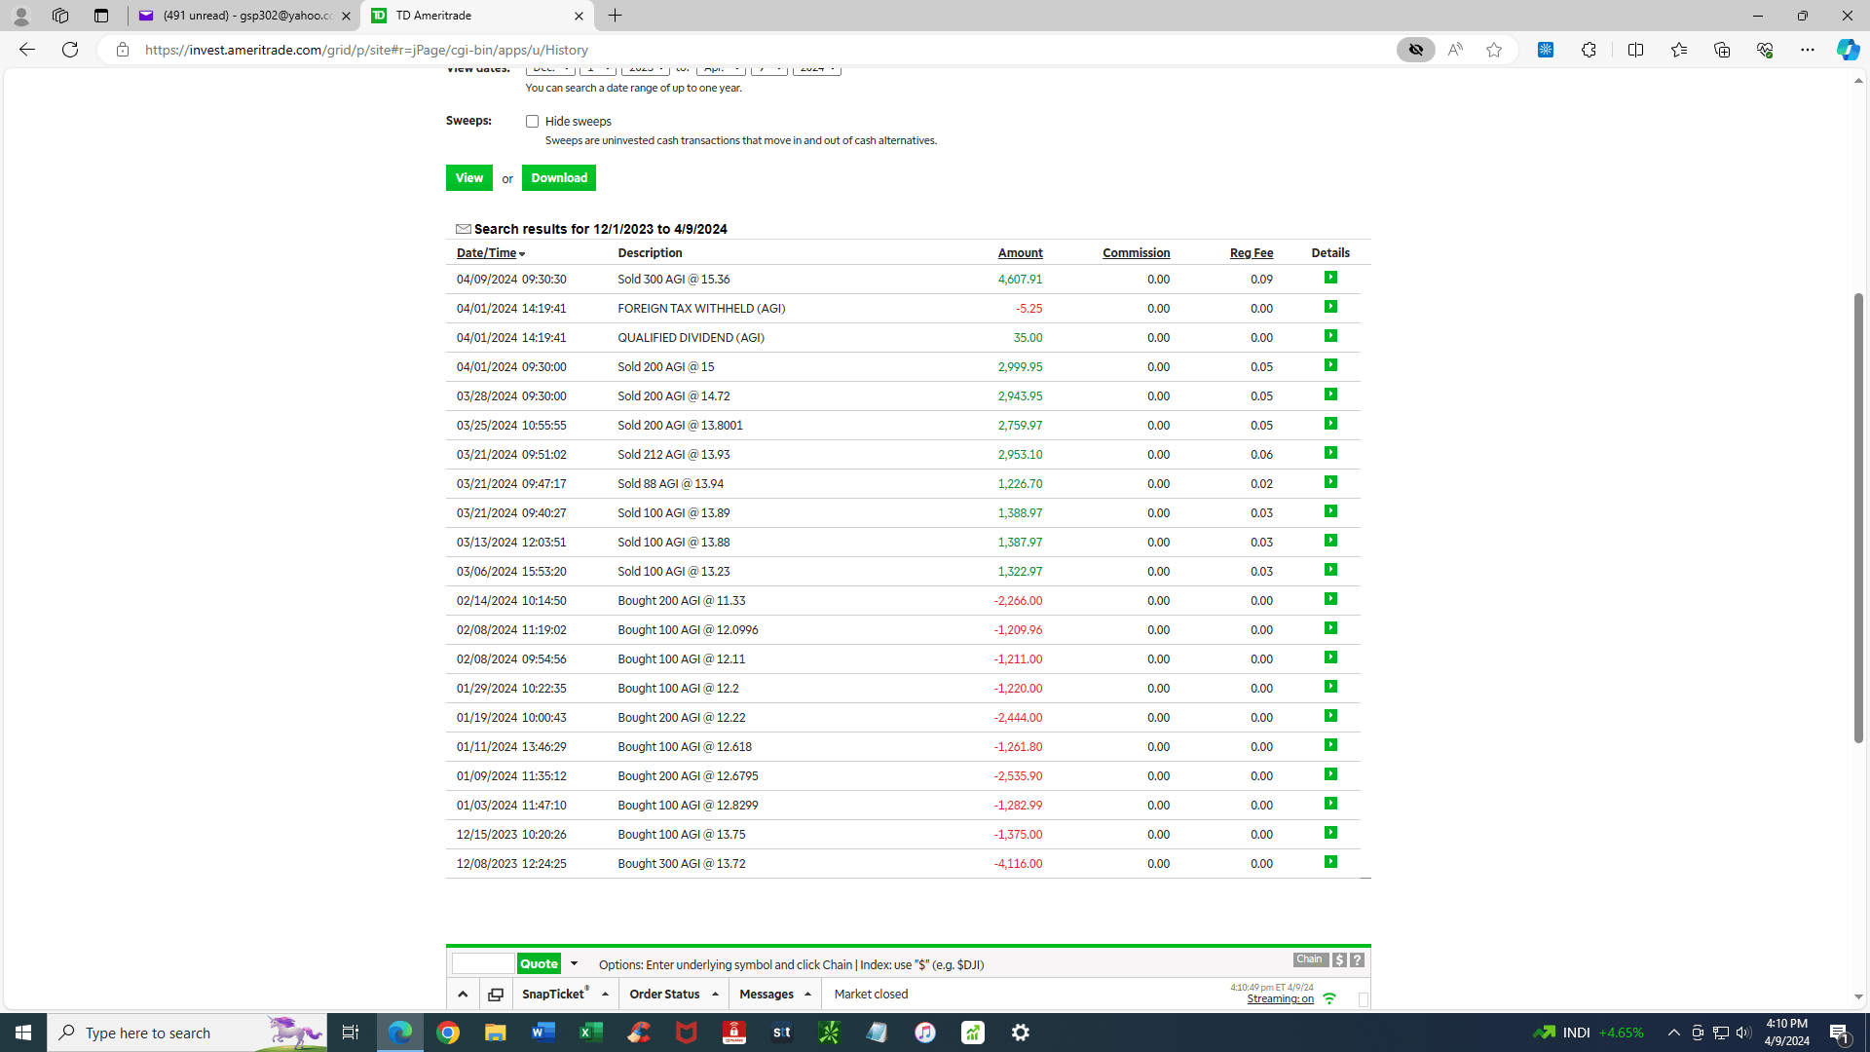Click the question mark help icon
This screenshot has height=1052, width=1870.
click(1358, 960)
